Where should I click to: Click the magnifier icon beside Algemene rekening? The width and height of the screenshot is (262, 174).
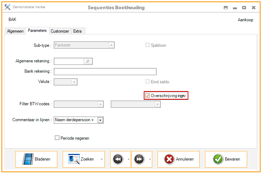88,61
